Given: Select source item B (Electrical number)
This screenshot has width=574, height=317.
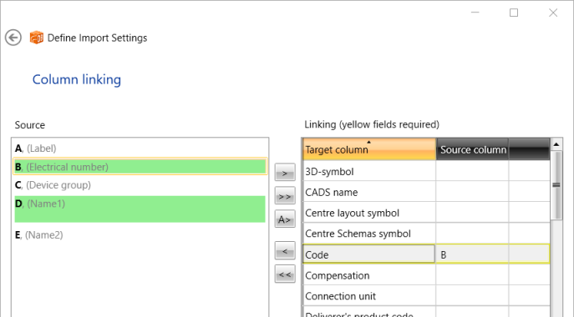Looking at the screenshot, I should (x=140, y=167).
